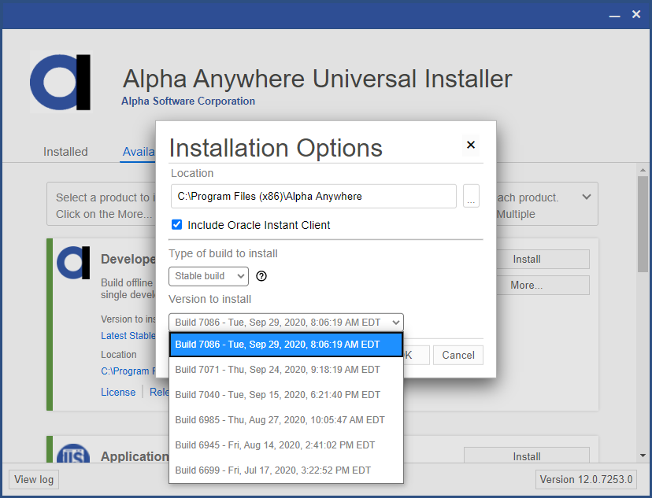
Task: Open More... options for Developer edition
Action: [x=543, y=286]
